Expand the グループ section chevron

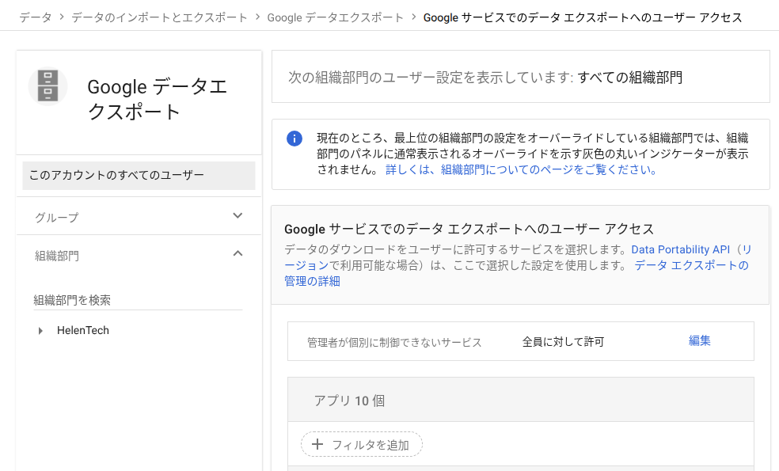click(x=237, y=215)
